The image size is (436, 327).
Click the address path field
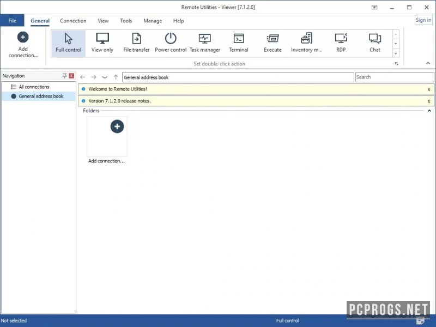(x=238, y=77)
